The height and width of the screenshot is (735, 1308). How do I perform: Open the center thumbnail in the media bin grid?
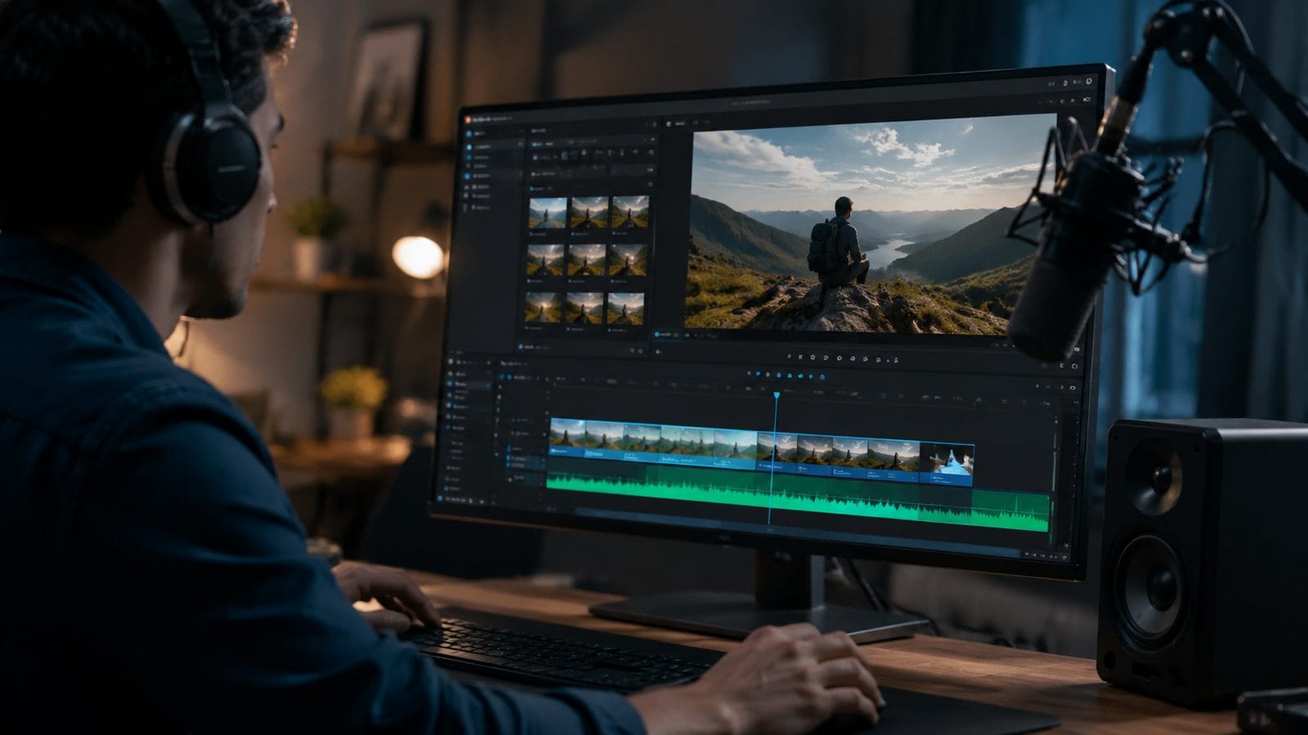(x=587, y=260)
